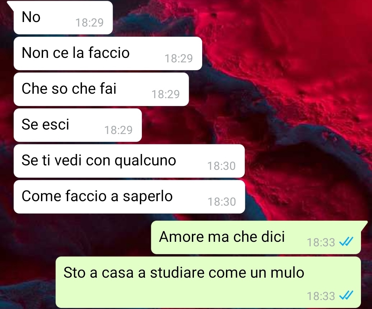372x309 pixels.
Task: Select the "Come faccio a saperlo" message
Action: (x=129, y=197)
